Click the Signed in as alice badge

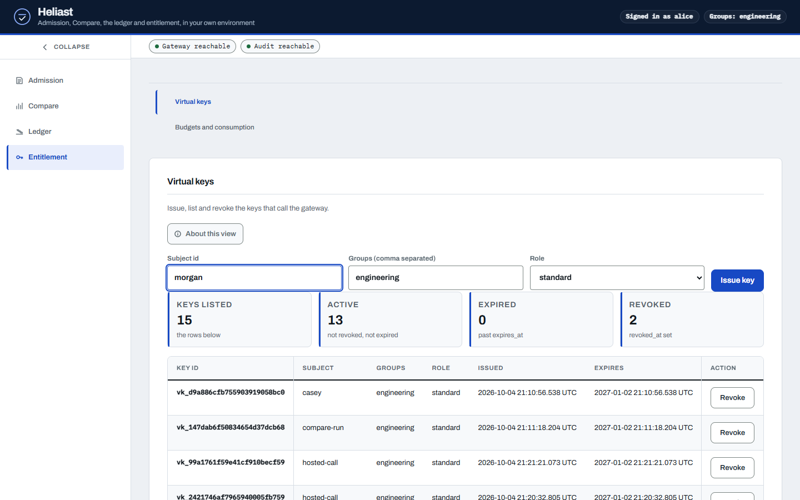pyautogui.click(x=659, y=17)
